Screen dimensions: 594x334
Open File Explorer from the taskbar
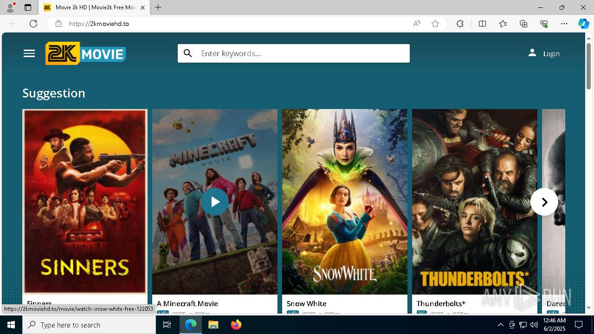coord(213,325)
